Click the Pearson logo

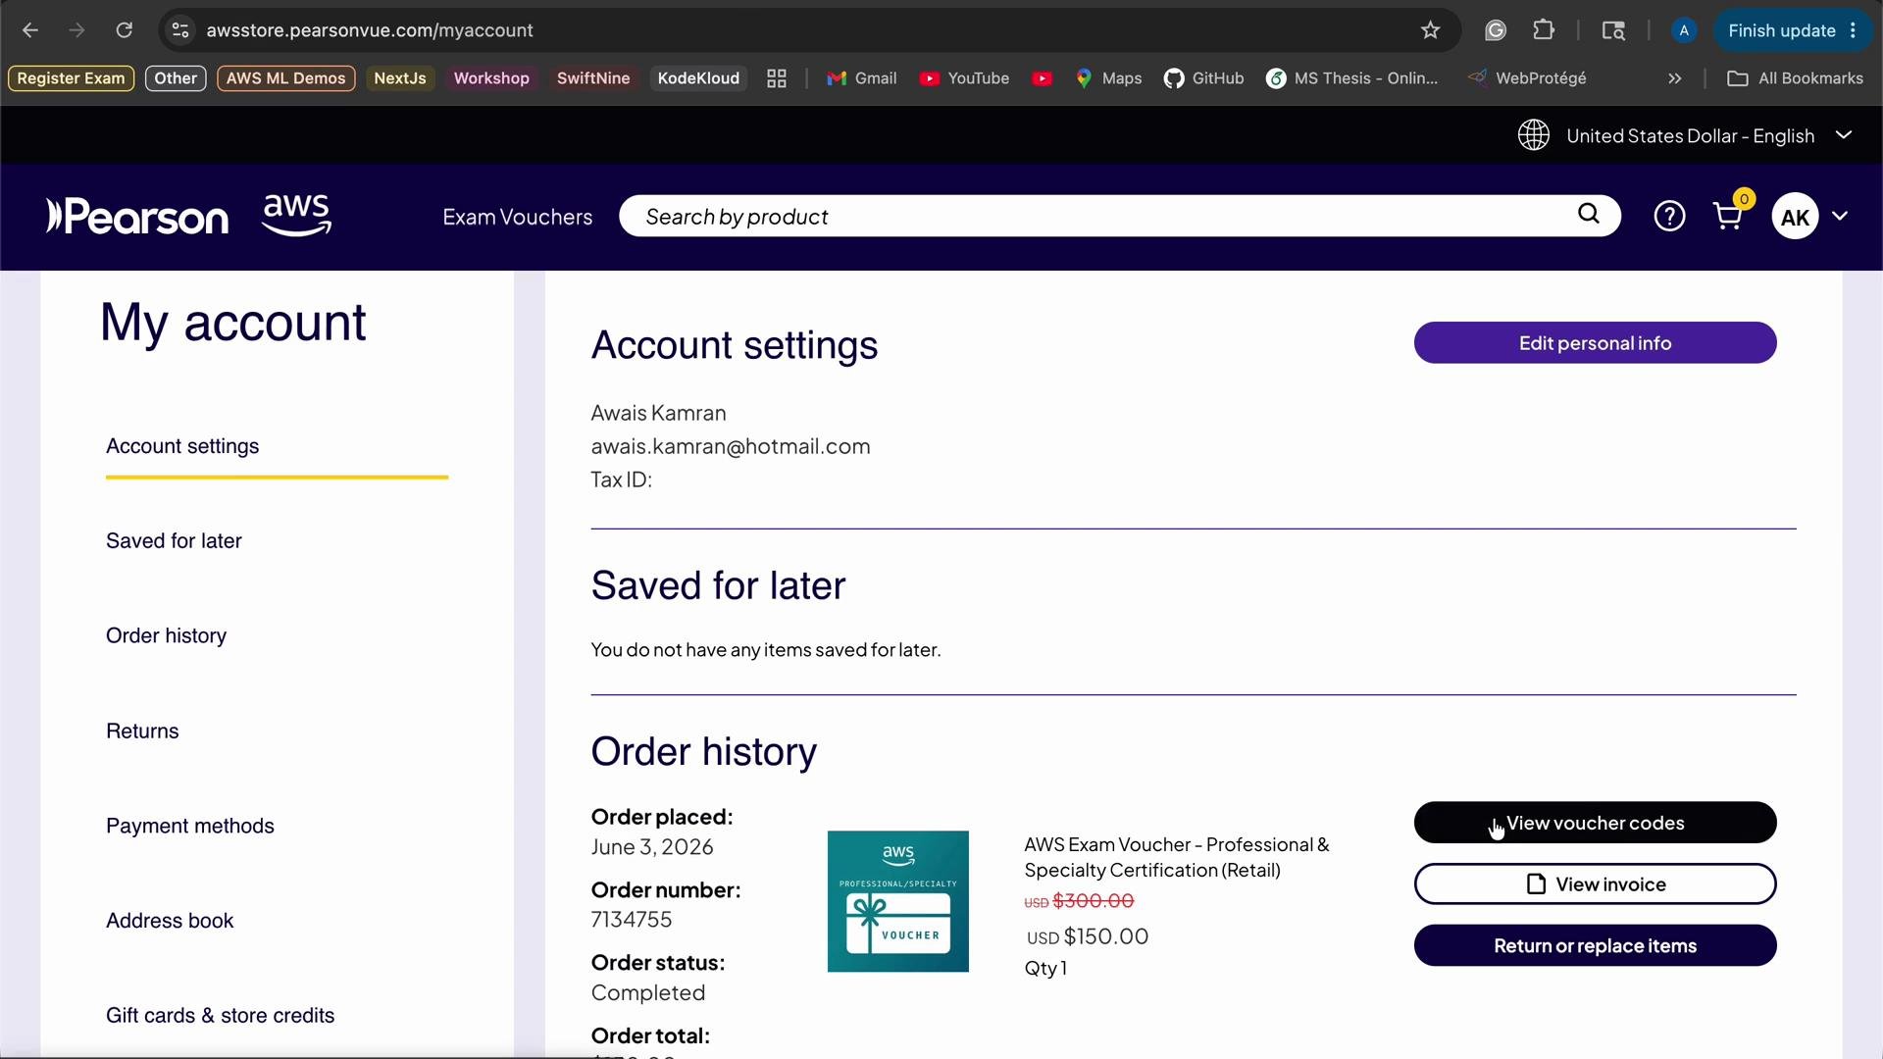[137, 217]
